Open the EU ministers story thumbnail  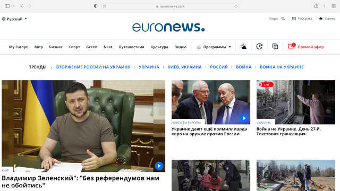pyautogui.click(x=211, y=102)
